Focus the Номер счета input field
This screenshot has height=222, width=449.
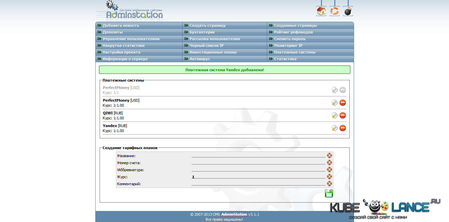pos(258,162)
